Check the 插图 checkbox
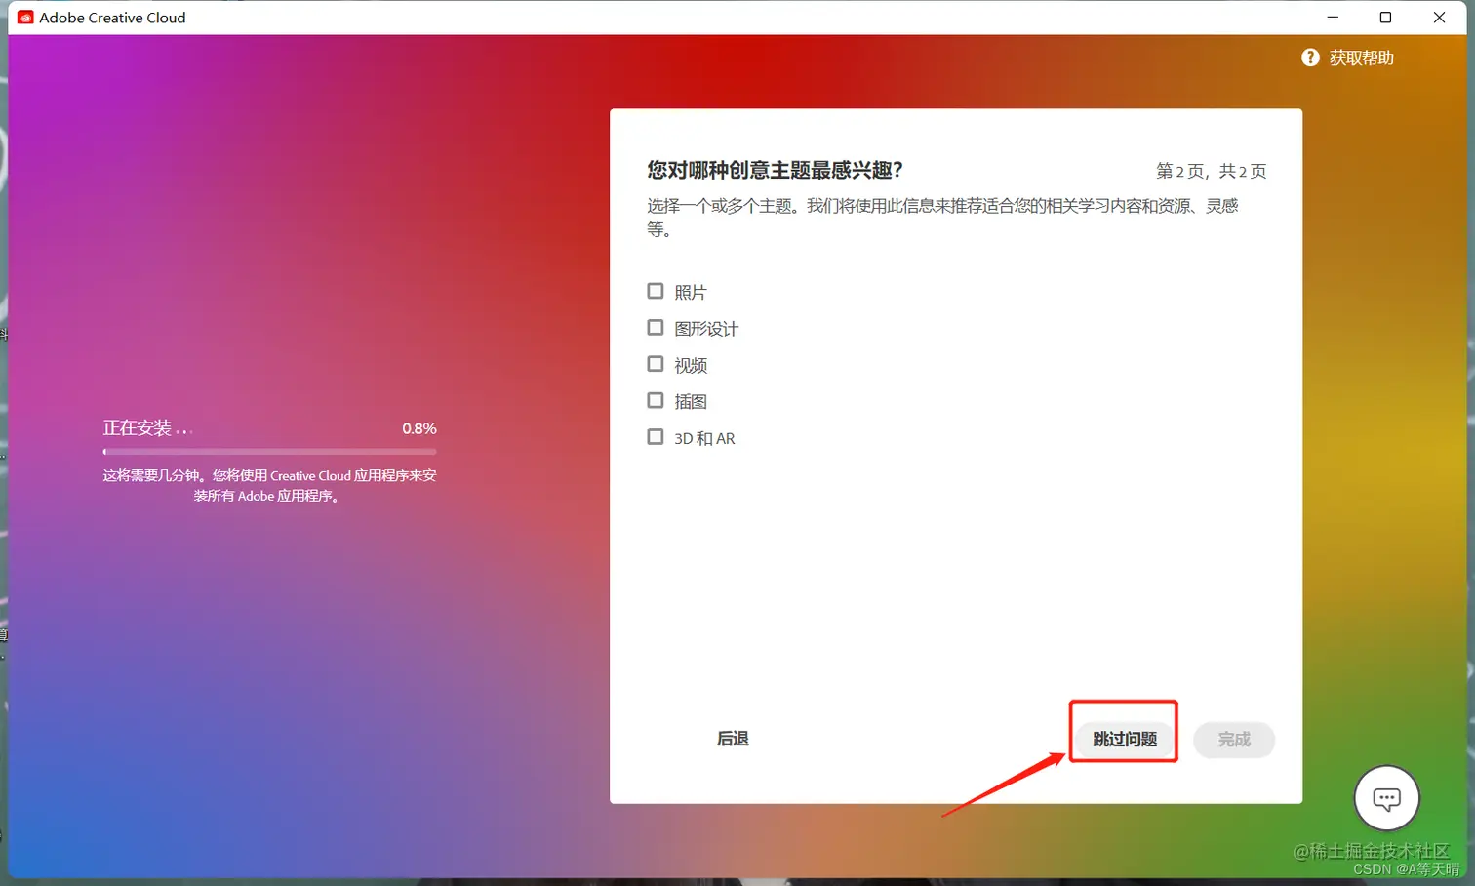 pos(656,400)
